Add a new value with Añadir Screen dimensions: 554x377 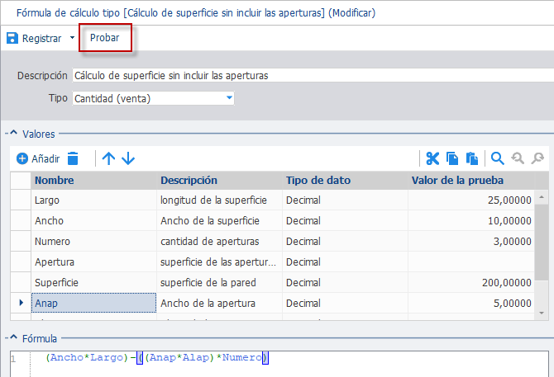coord(38,158)
